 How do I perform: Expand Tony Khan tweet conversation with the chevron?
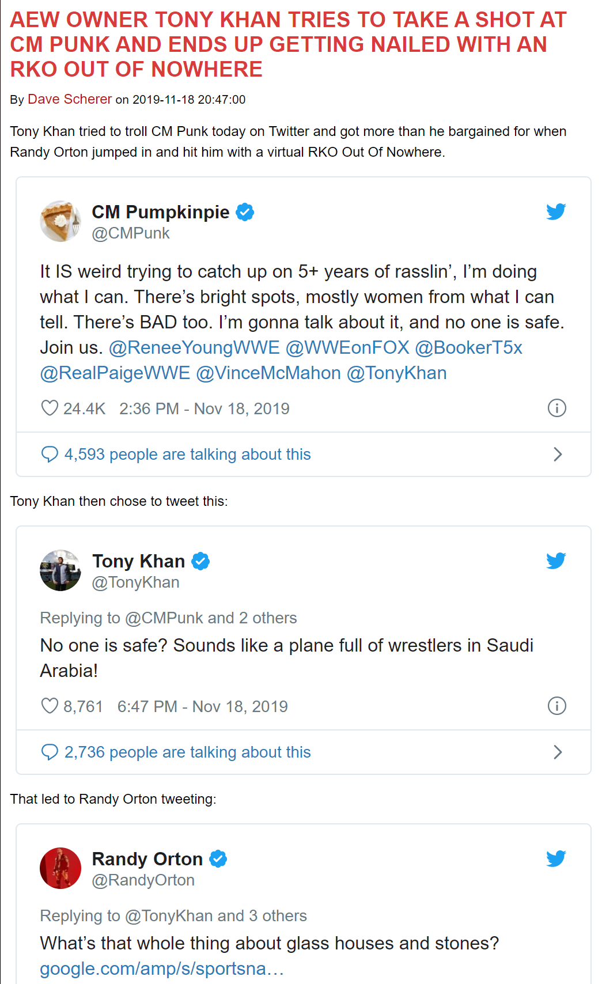pos(557,752)
